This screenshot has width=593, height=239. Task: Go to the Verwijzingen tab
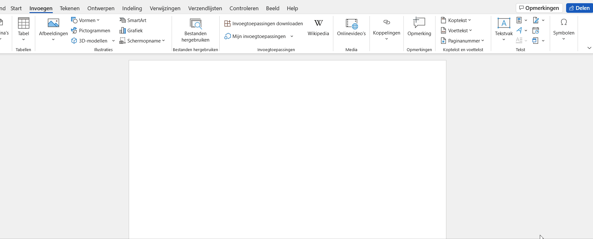(165, 8)
